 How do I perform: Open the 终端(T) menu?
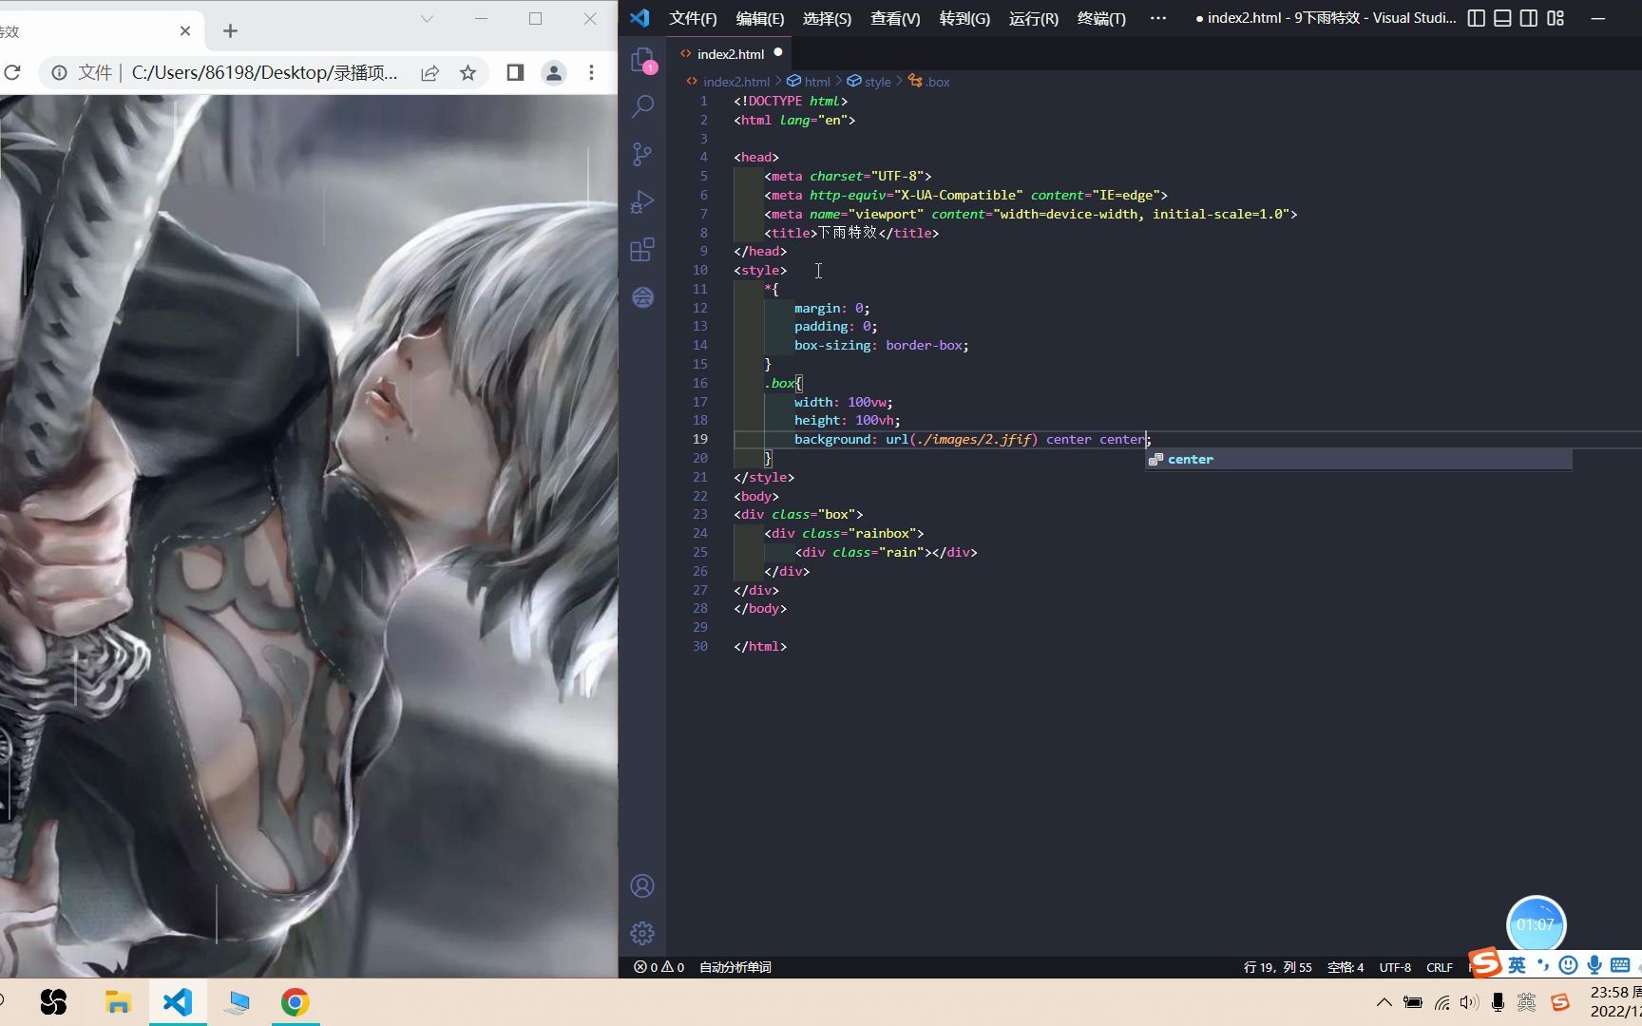(1101, 18)
